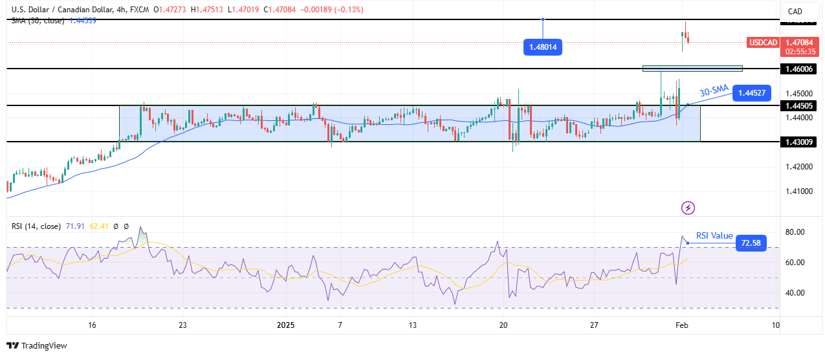Click the 60.00 RSI axis label
The image size is (825, 357).
click(x=795, y=262)
